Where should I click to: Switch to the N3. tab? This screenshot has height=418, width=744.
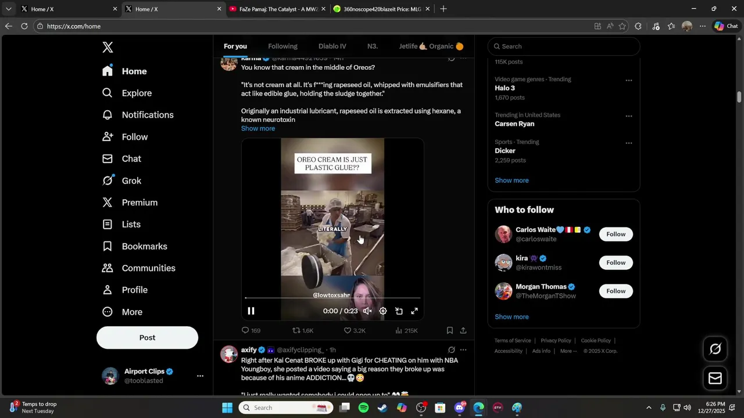373,46
